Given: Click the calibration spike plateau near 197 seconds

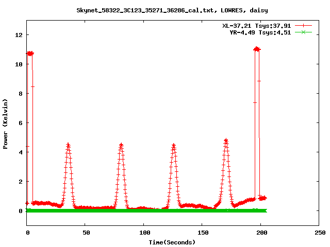Looking at the screenshot, I should [257, 49].
